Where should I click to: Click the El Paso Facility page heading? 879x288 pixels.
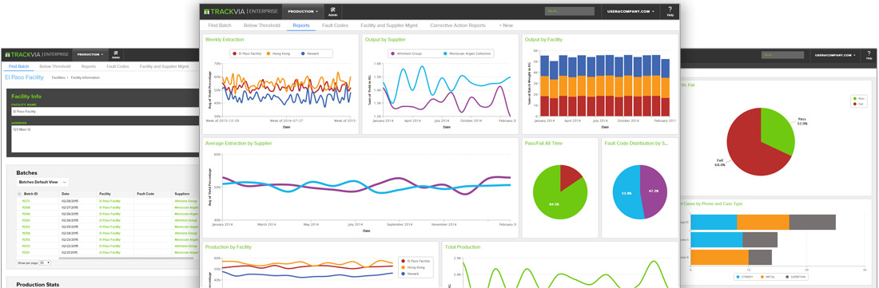point(24,77)
